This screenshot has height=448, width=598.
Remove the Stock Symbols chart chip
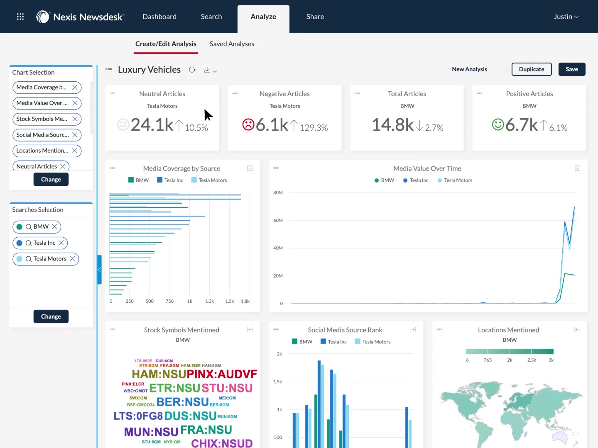75,119
